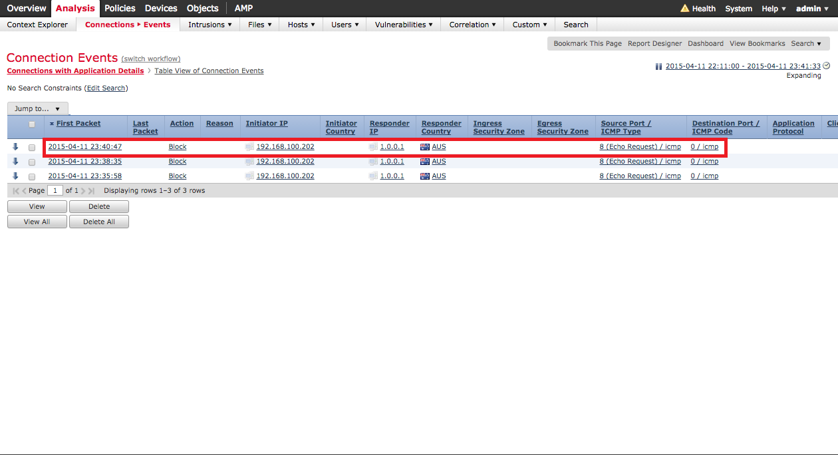
Task: Click the host icon beside Initiator IP in first row
Action: [x=249, y=147]
